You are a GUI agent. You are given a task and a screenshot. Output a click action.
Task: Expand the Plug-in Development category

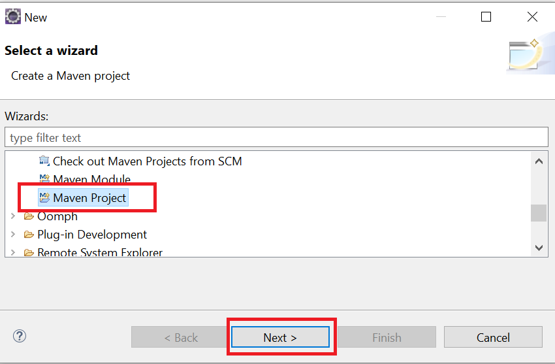click(x=13, y=235)
